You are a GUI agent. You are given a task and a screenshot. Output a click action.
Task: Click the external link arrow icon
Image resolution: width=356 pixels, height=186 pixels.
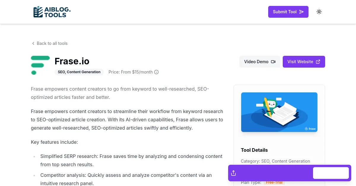tap(318, 62)
